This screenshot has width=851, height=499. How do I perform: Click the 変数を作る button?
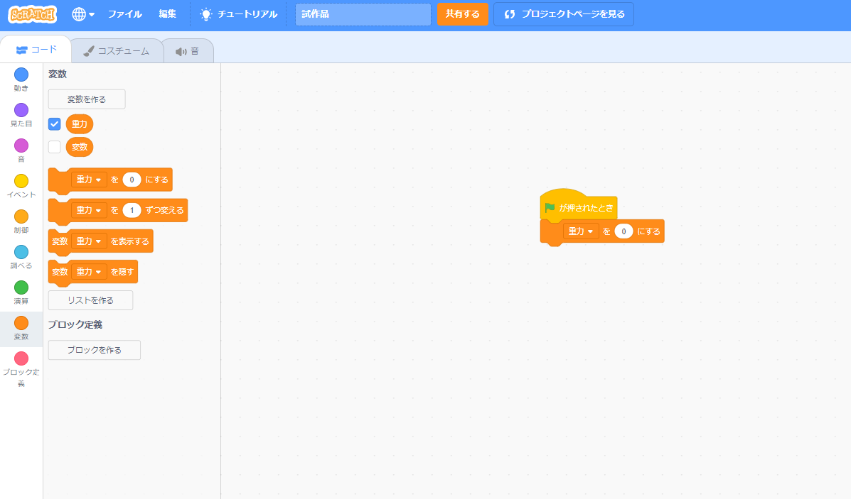pos(87,99)
